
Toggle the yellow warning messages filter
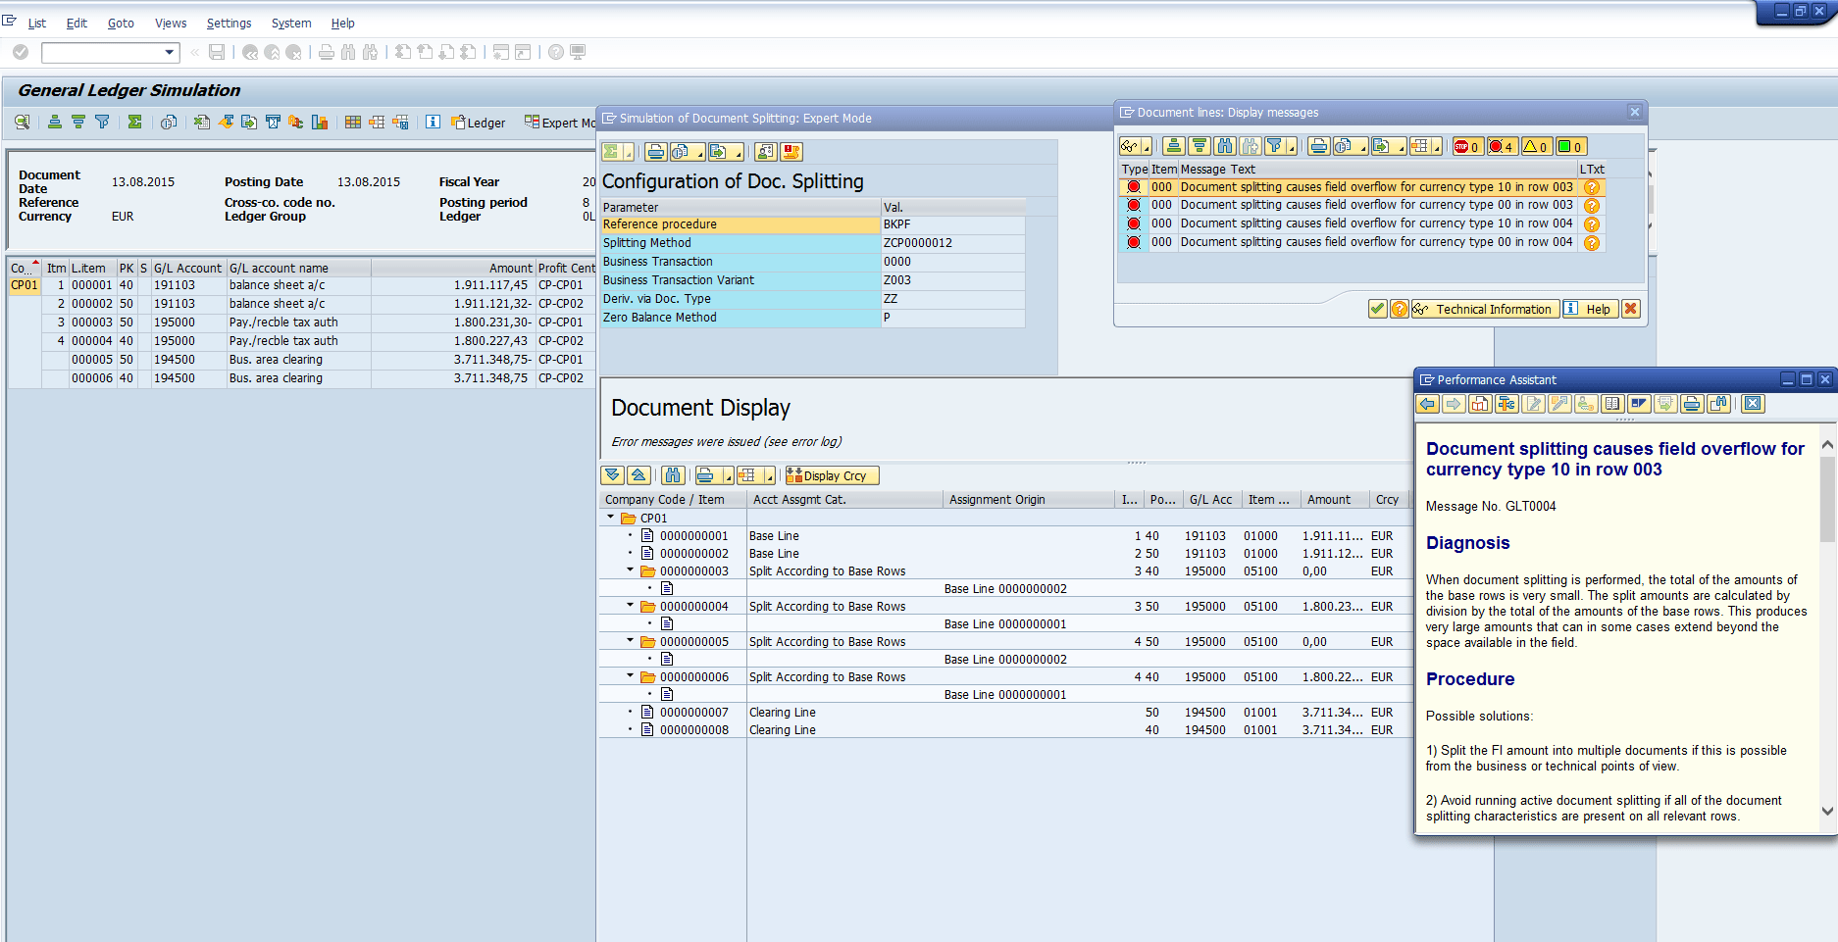pos(1536,146)
